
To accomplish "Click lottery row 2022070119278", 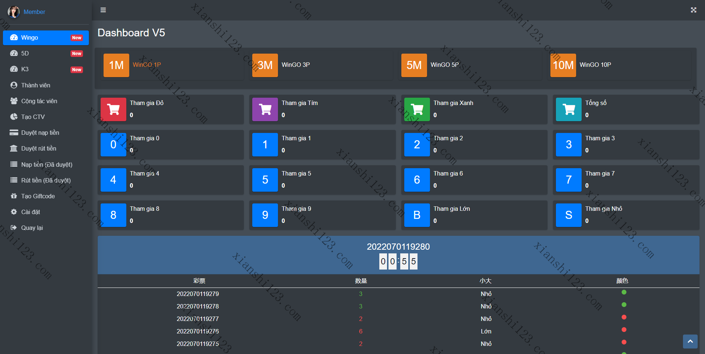I will (x=398, y=306).
